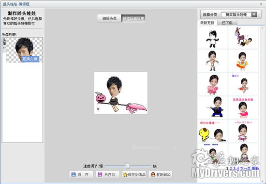Screen dimensions: 266x184
Task: Click the 更换头像 button on the avatar
Action: click(x=30, y=59)
